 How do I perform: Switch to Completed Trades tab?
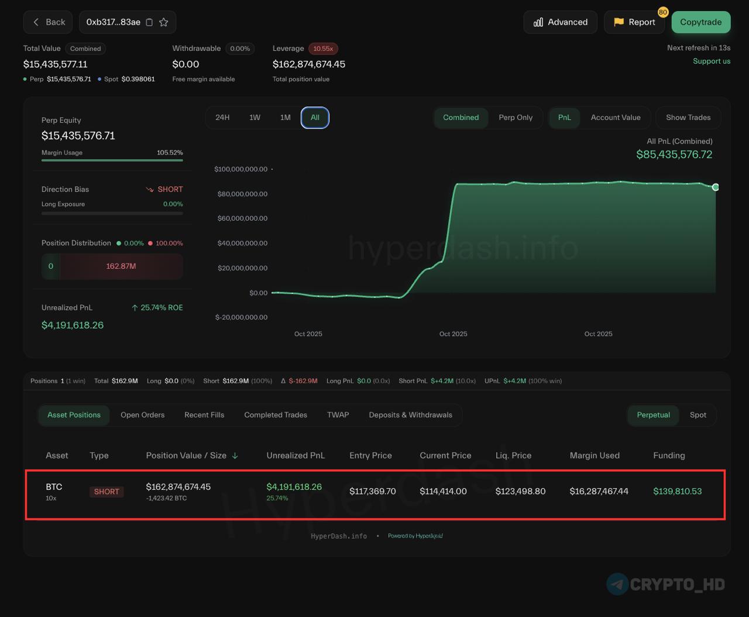pyautogui.click(x=275, y=415)
